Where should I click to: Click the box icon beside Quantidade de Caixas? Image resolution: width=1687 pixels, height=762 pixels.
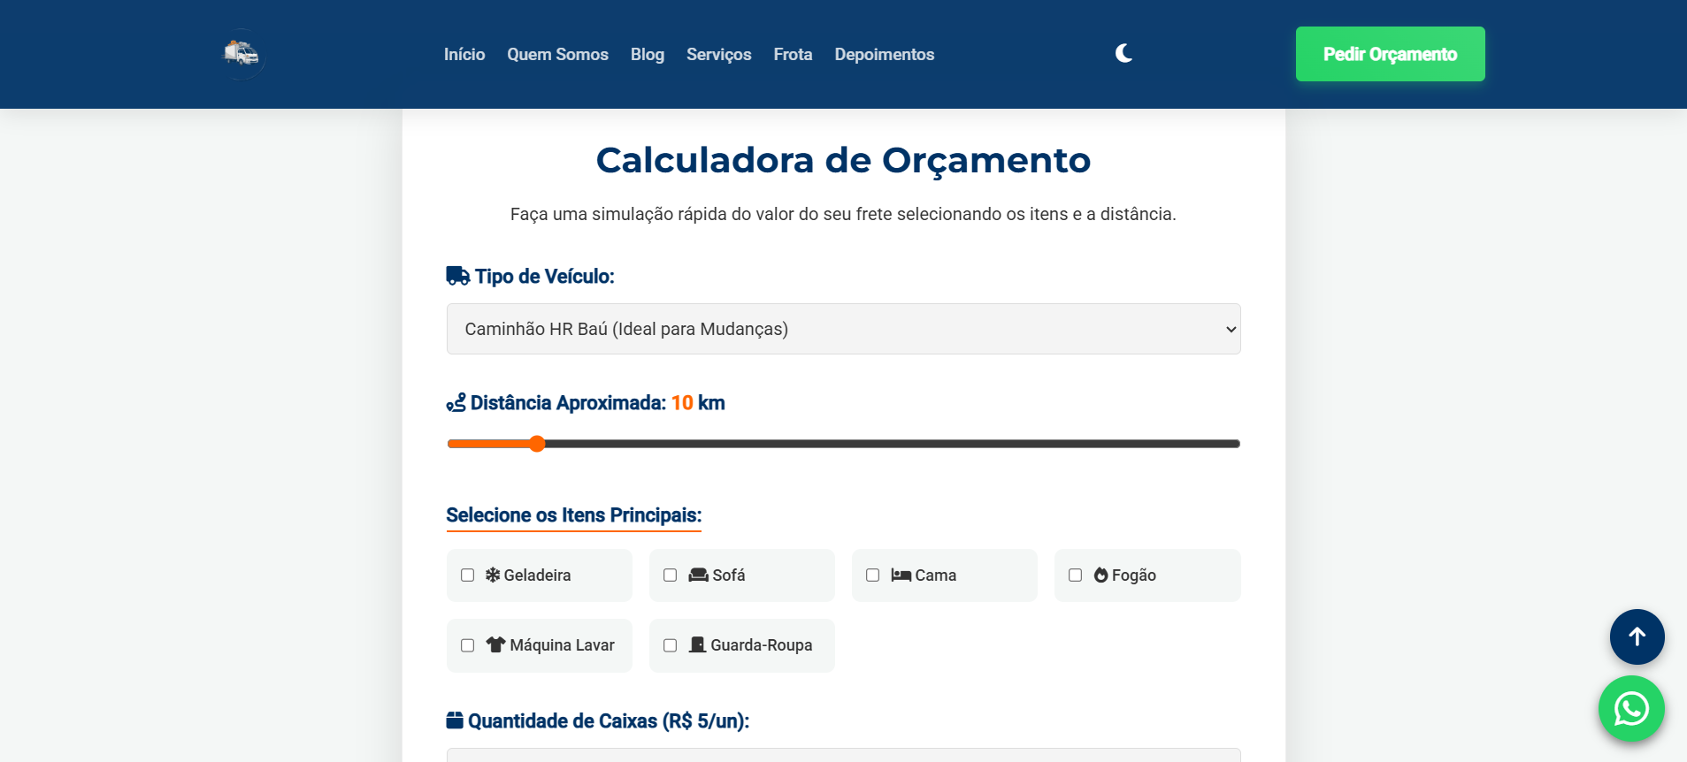(455, 720)
